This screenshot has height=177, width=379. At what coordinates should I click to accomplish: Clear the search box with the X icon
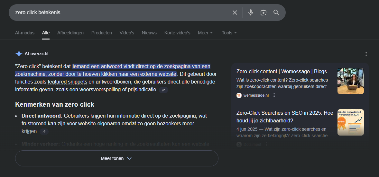coord(235,13)
